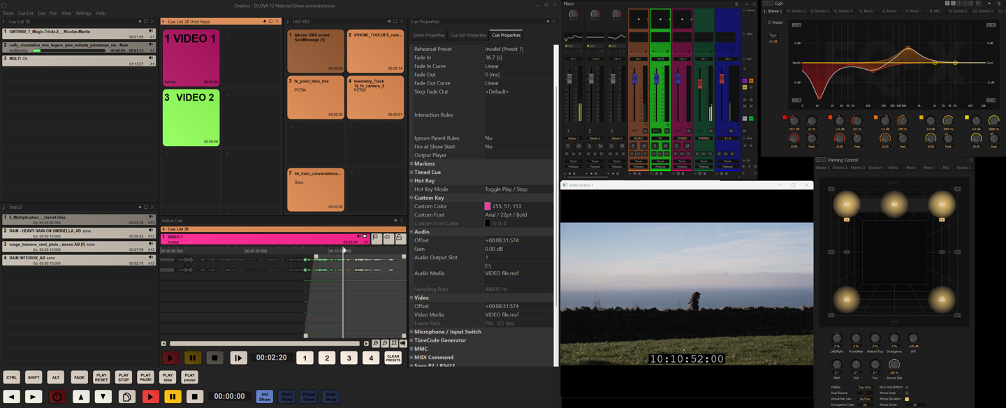The width and height of the screenshot is (1006, 408).
Task: Click the CLEAR PRESETS button
Action: click(x=393, y=358)
